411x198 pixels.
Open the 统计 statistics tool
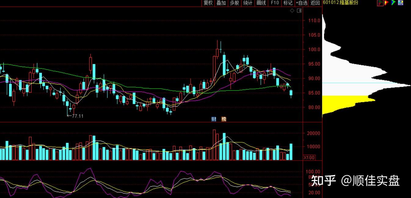[248, 3]
